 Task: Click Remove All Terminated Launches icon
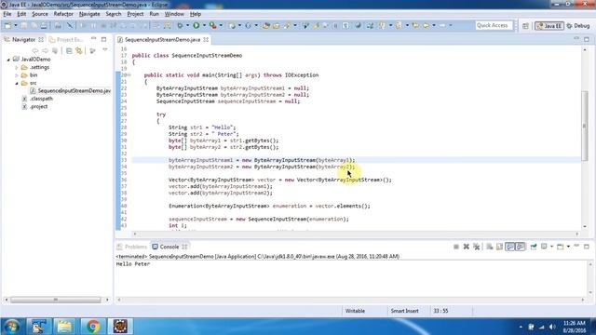pyautogui.click(x=476, y=247)
